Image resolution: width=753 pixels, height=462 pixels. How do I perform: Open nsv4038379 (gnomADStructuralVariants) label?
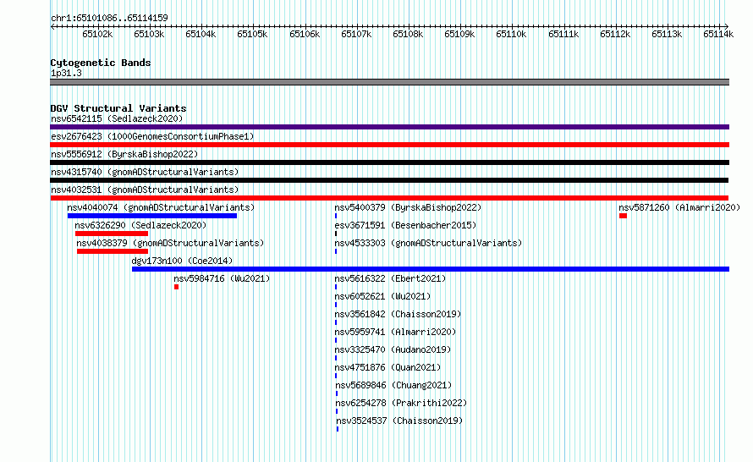170,243
